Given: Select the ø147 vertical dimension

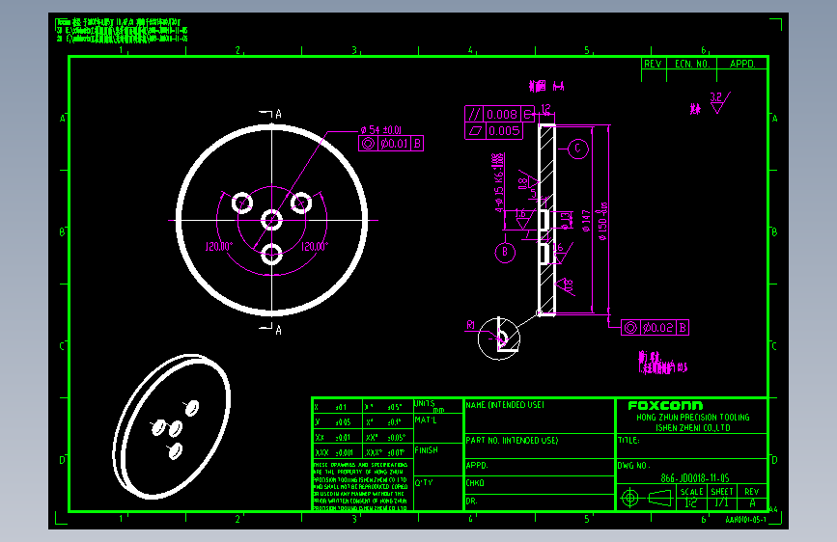Looking at the screenshot, I should coord(587,221).
